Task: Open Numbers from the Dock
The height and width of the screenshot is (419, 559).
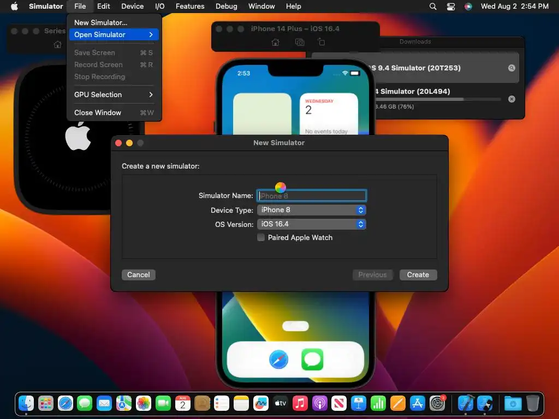Action: pyautogui.click(x=378, y=403)
